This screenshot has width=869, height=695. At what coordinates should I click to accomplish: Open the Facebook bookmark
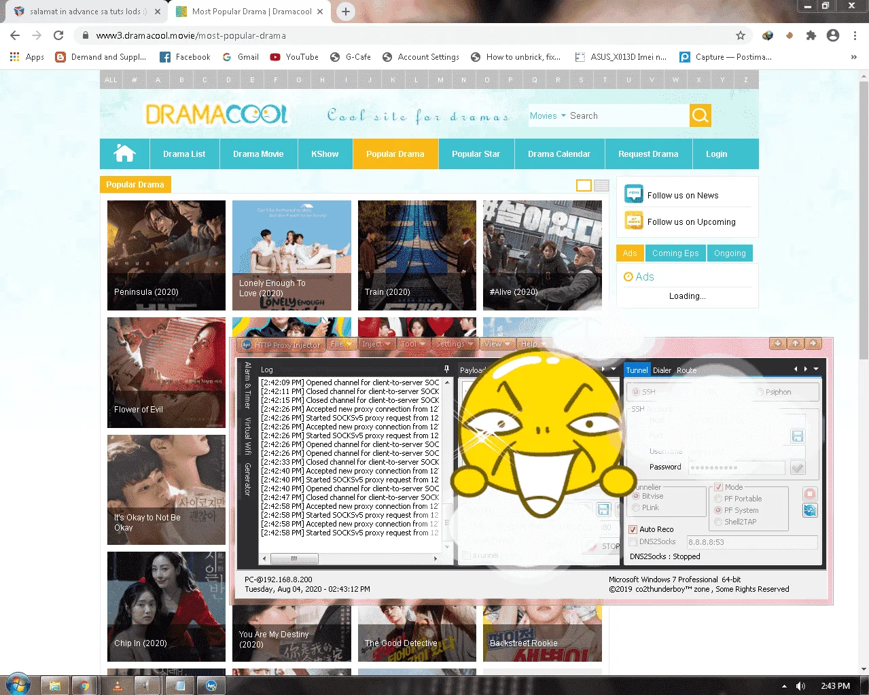point(185,57)
